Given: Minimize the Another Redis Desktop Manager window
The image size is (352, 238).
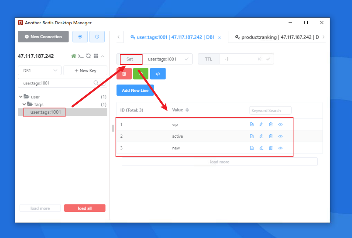Looking at the screenshot, I should tap(290, 22).
